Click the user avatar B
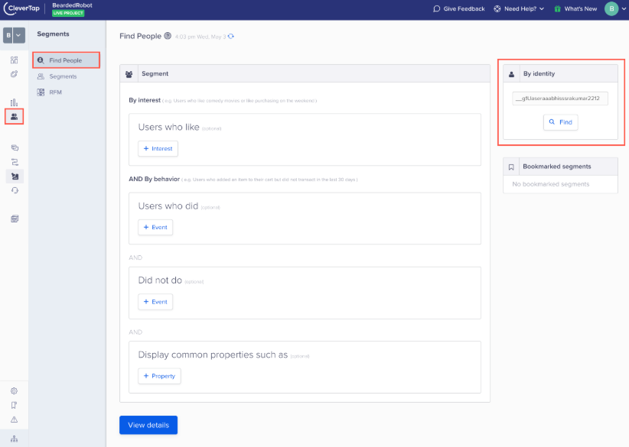The image size is (629, 447). pyautogui.click(x=611, y=8)
